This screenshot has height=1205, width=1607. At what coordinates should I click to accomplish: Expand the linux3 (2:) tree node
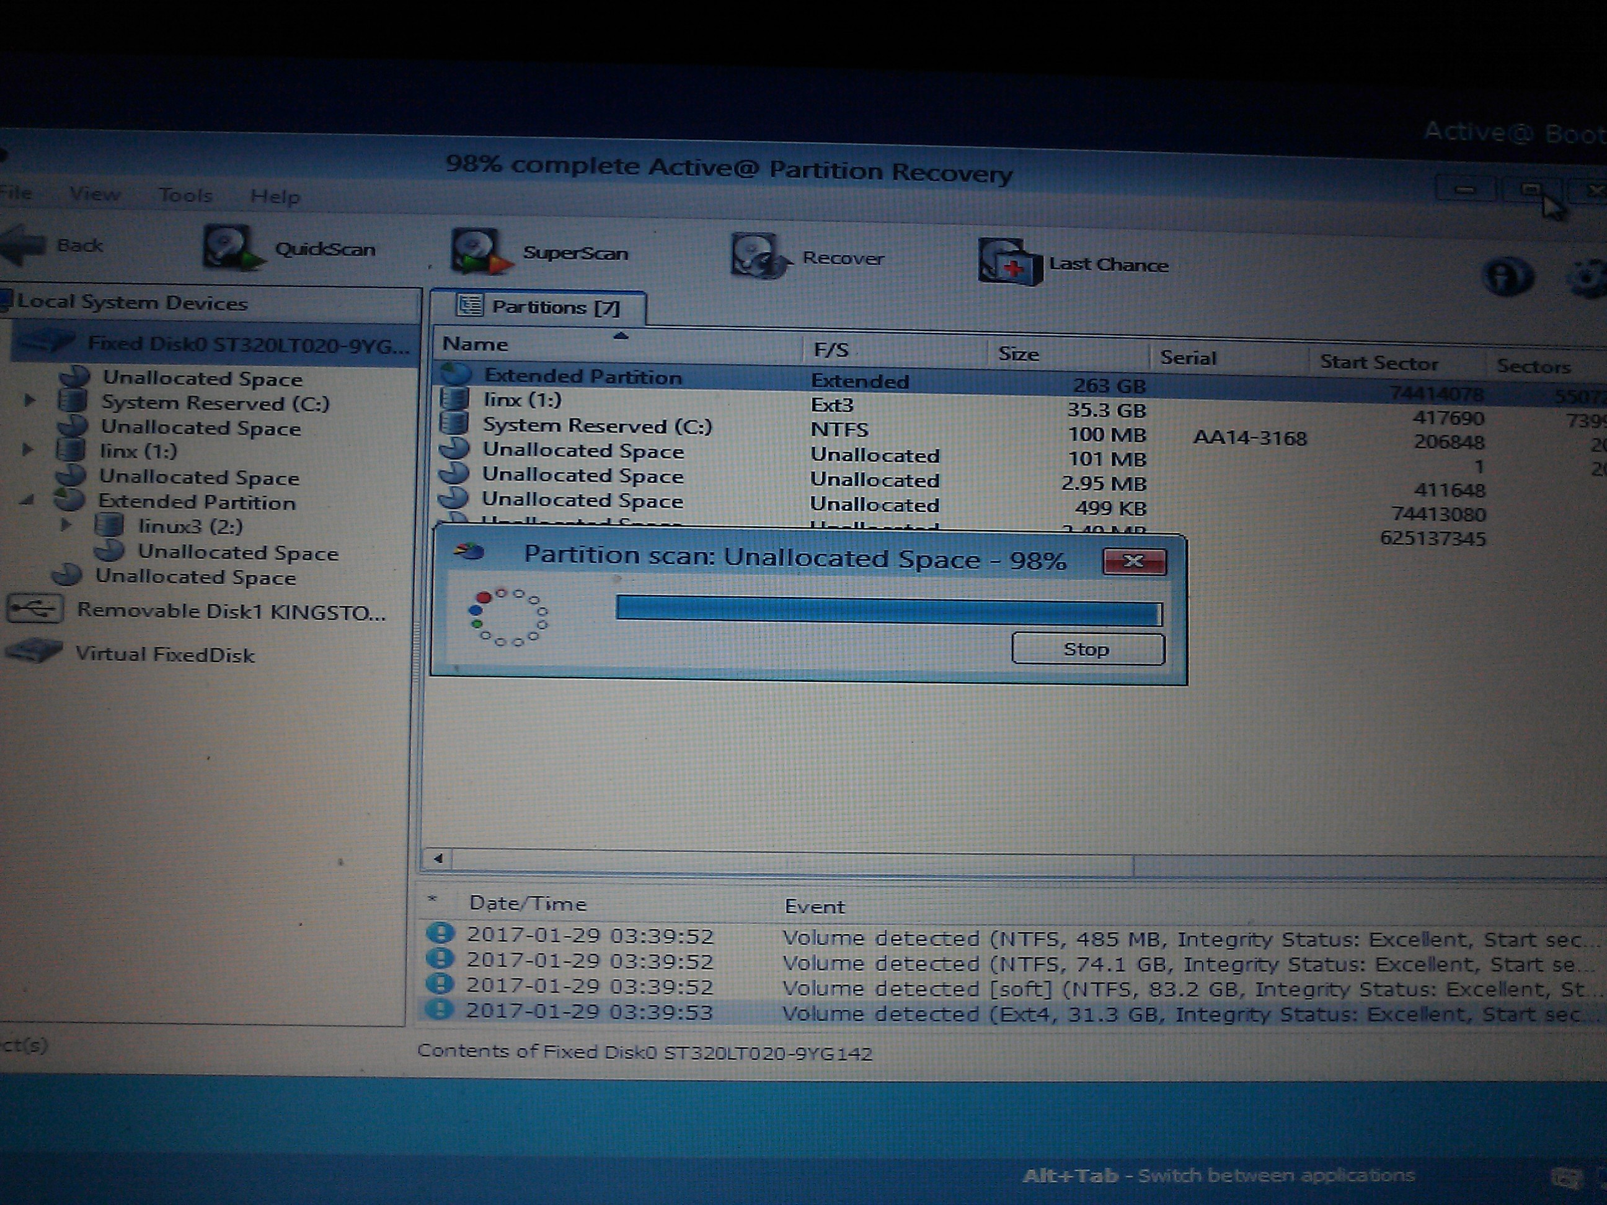[65, 524]
